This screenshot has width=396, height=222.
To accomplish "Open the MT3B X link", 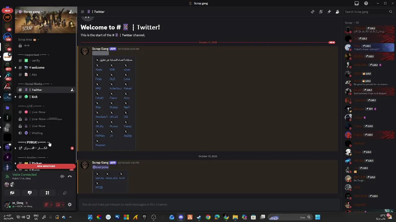I will (x=99, y=187).
